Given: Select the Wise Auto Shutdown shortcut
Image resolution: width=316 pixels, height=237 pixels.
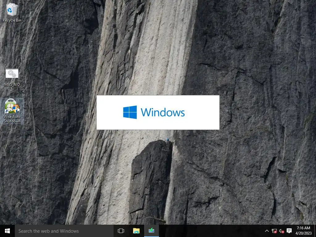Looking at the screenshot, I should (12, 111).
